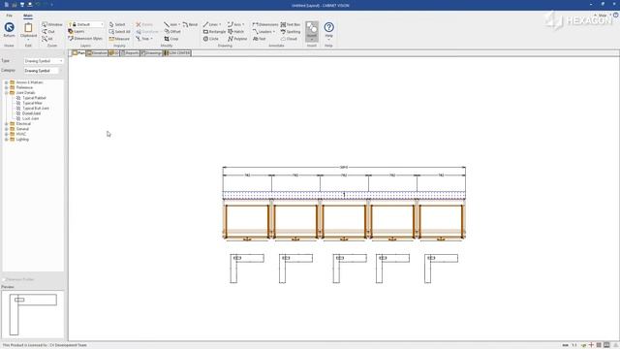Expand the Reference folder
Screen dimensions: 620x349
7,87
